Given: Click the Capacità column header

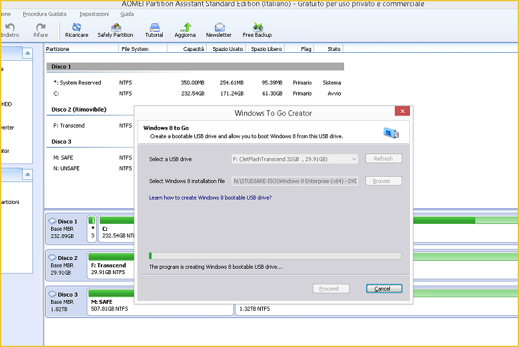Looking at the screenshot, I should (x=187, y=49).
